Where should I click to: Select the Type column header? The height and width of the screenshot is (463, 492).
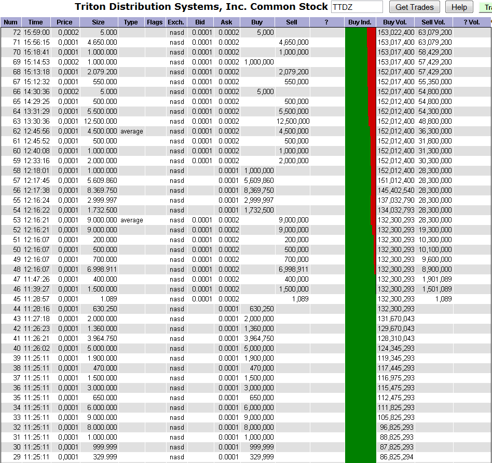click(131, 22)
